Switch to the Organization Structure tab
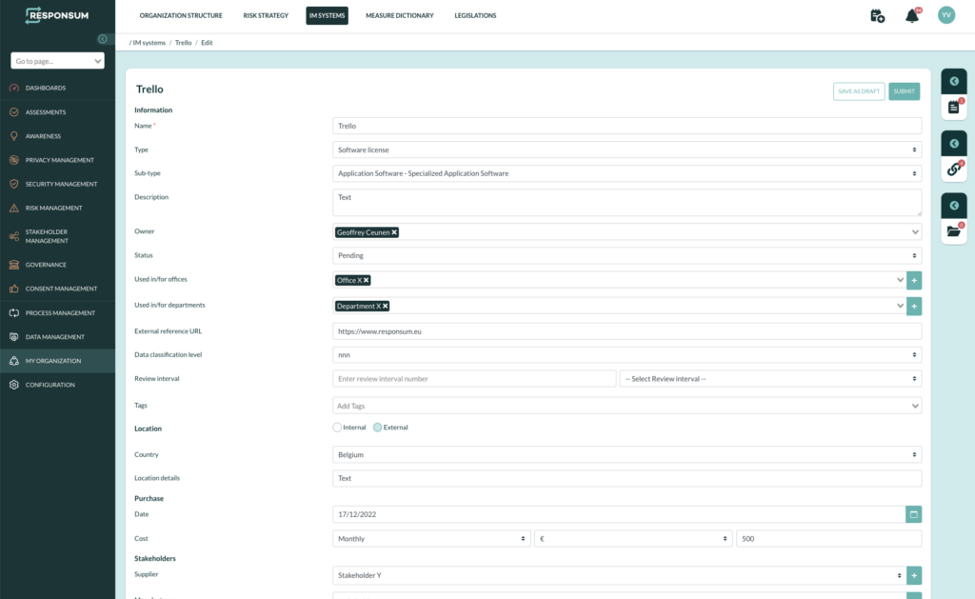975x599 pixels. point(181,15)
